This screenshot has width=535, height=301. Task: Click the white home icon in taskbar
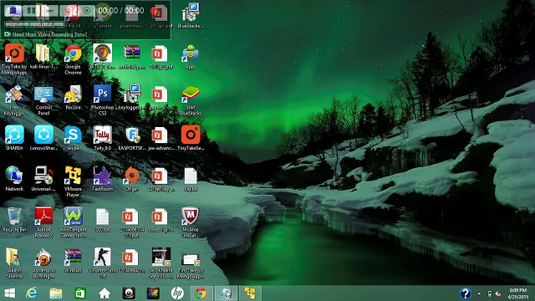[104, 293]
